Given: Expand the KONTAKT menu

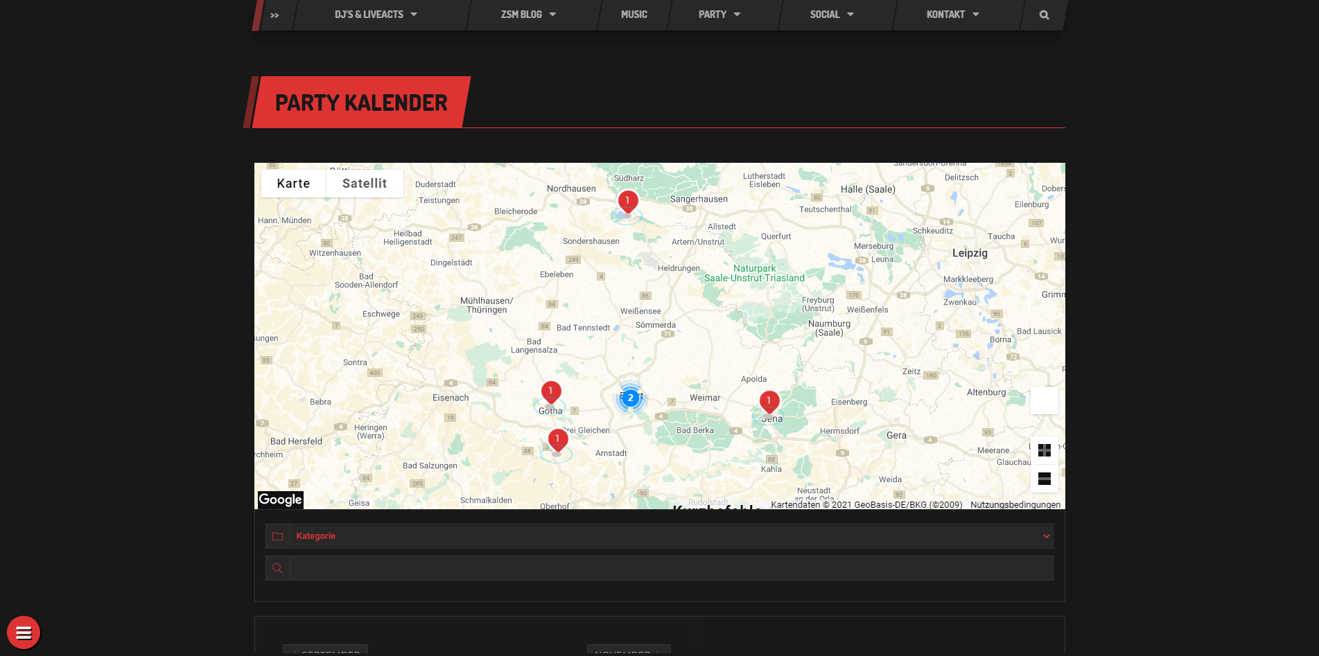Looking at the screenshot, I should click(952, 15).
